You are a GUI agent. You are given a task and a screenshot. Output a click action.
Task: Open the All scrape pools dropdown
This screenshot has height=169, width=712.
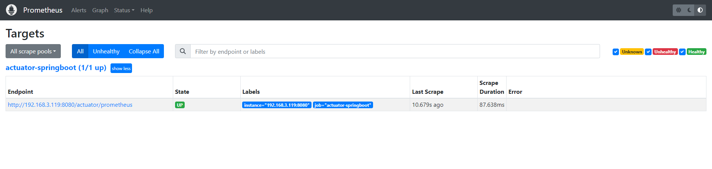pos(33,52)
